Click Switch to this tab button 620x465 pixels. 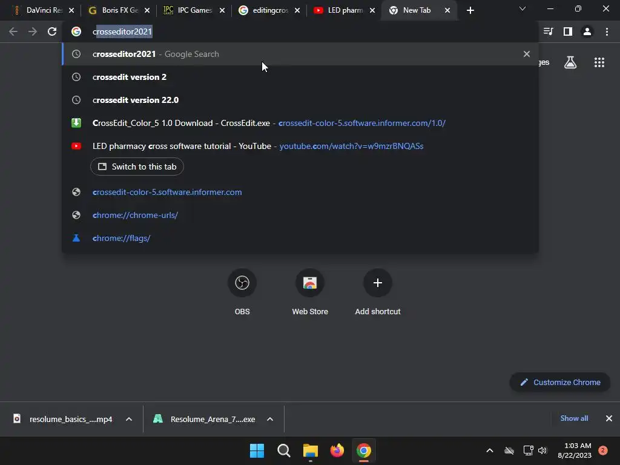pyautogui.click(x=137, y=167)
